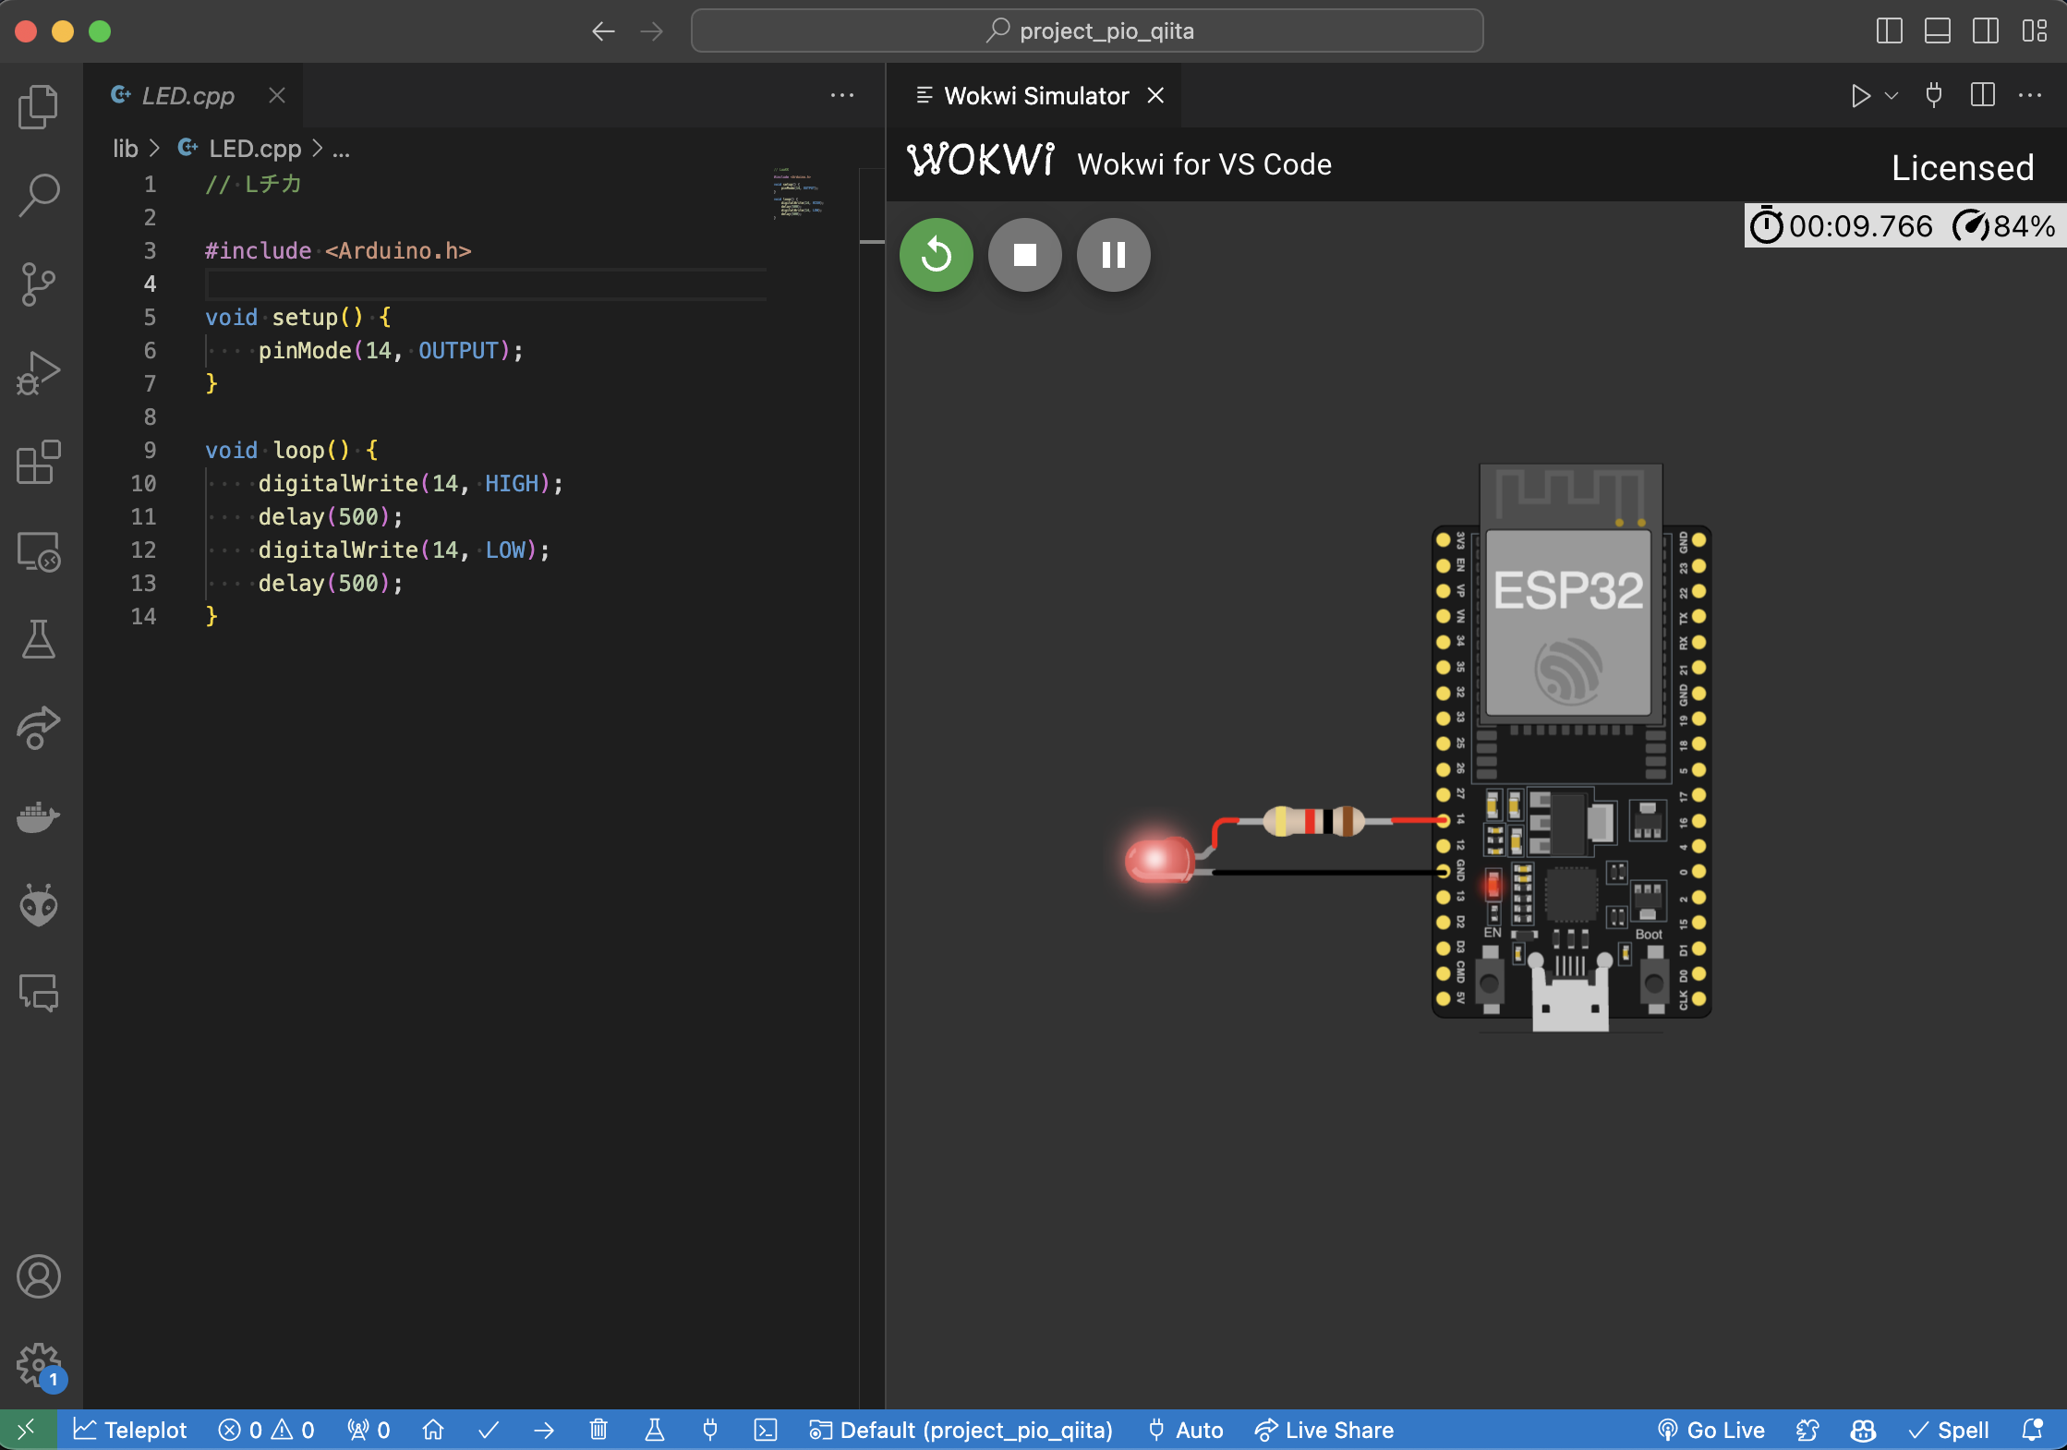Customize layout icon in title bar
Image resolution: width=2067 pixels, height=1450 pixels.
click(2034, 31)
